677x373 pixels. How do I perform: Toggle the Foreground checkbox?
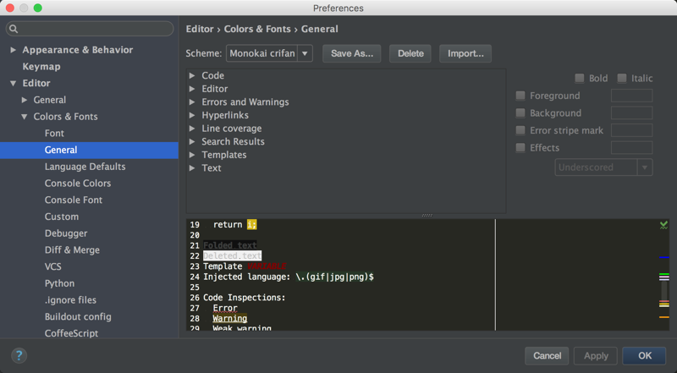point(520,96)
